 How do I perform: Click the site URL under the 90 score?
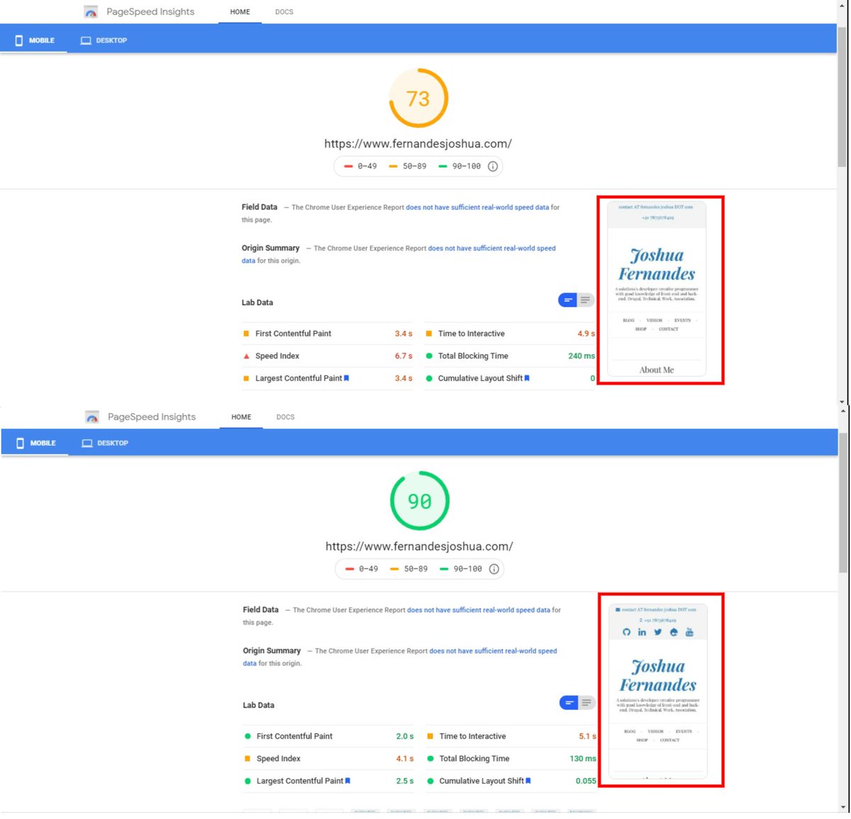pyautogui.click(x=419, y=546)
